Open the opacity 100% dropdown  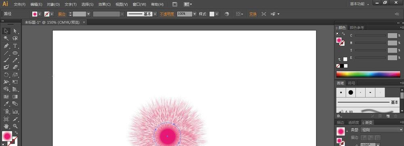tap(195, 14)
